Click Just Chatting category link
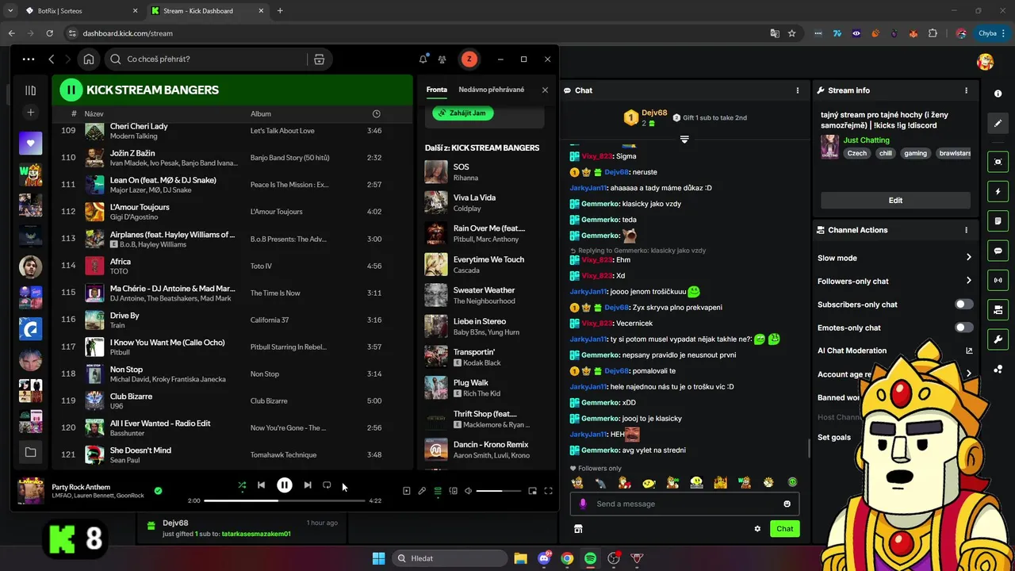 click(x=866, y=140)
